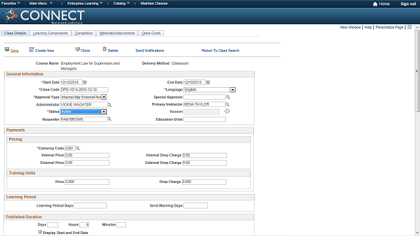Image resolution: width=420 pixels, height=236 pixels.
Task: Open the Class Costs tab
Action: pos(151,33)
